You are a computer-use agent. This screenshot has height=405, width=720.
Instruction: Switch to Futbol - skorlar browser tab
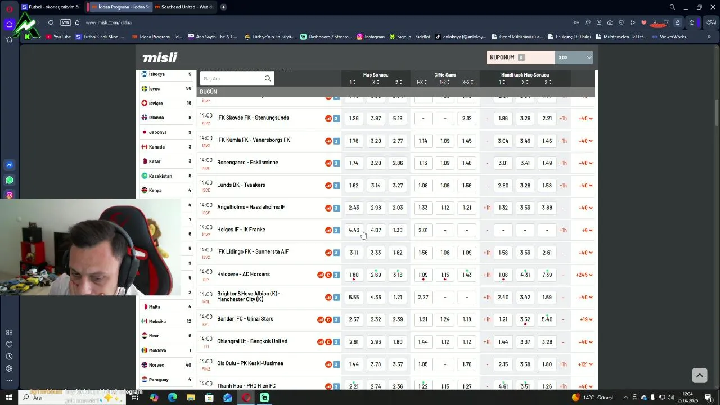tap(51, 7)
